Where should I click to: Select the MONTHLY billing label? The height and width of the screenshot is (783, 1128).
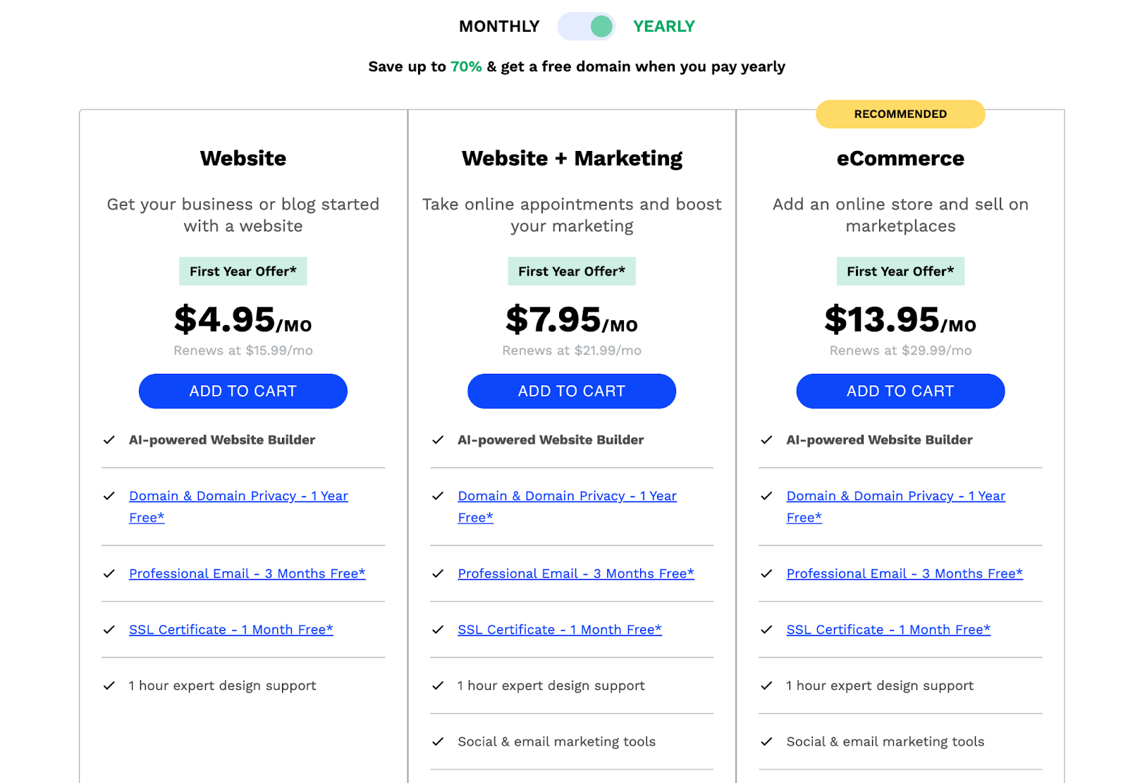499,27
